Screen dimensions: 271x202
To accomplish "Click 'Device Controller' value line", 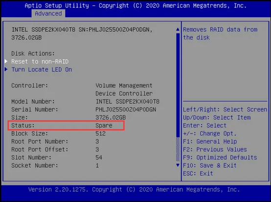I will 124,93.
